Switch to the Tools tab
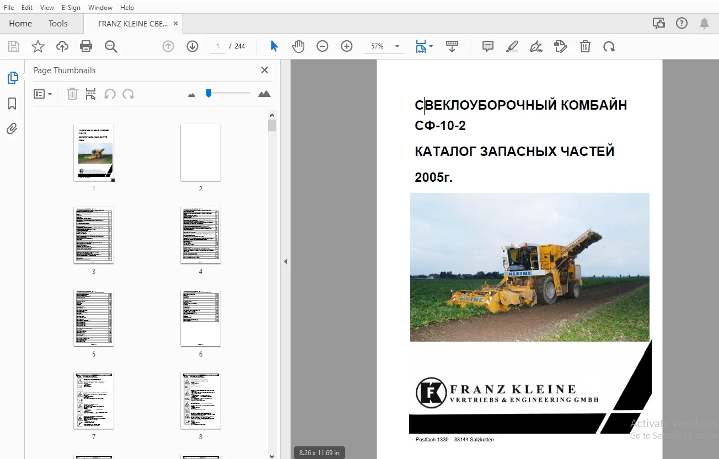 point(58,24)
